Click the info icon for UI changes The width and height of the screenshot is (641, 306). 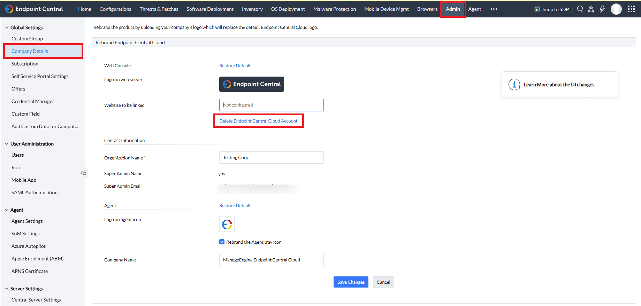(x=514, y=85)
